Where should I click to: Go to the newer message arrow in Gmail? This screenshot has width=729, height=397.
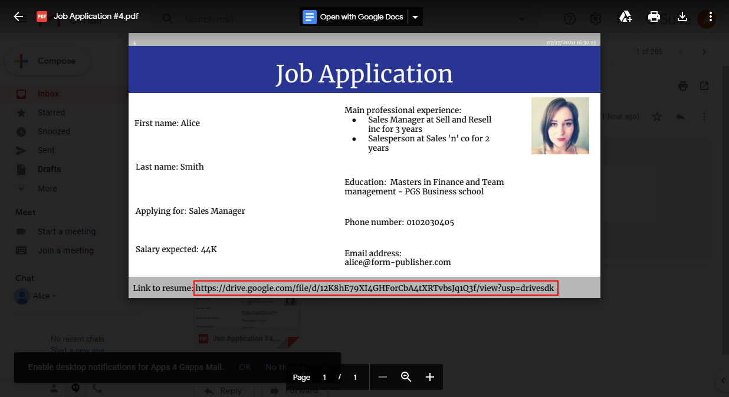681,52
